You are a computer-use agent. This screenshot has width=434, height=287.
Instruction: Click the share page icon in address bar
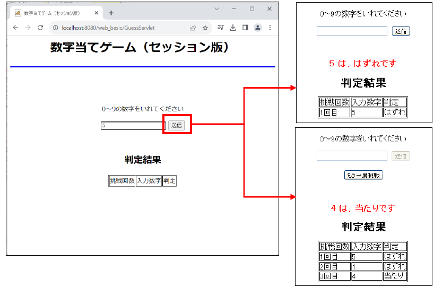point(193,28)
